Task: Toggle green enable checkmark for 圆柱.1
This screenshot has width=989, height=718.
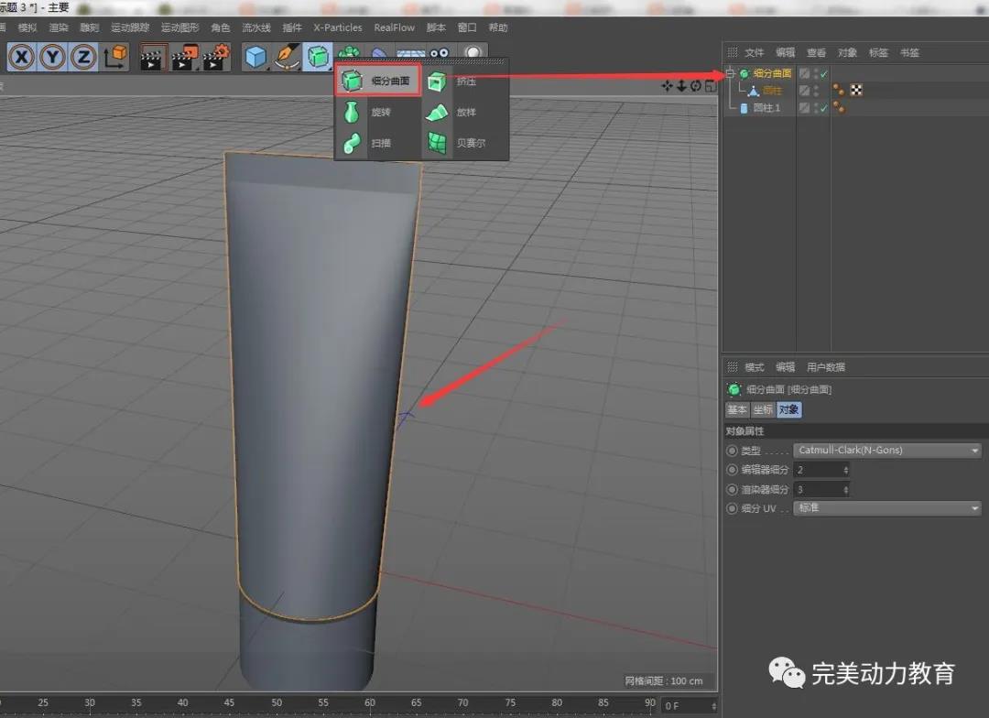Action: click(824, 108)
